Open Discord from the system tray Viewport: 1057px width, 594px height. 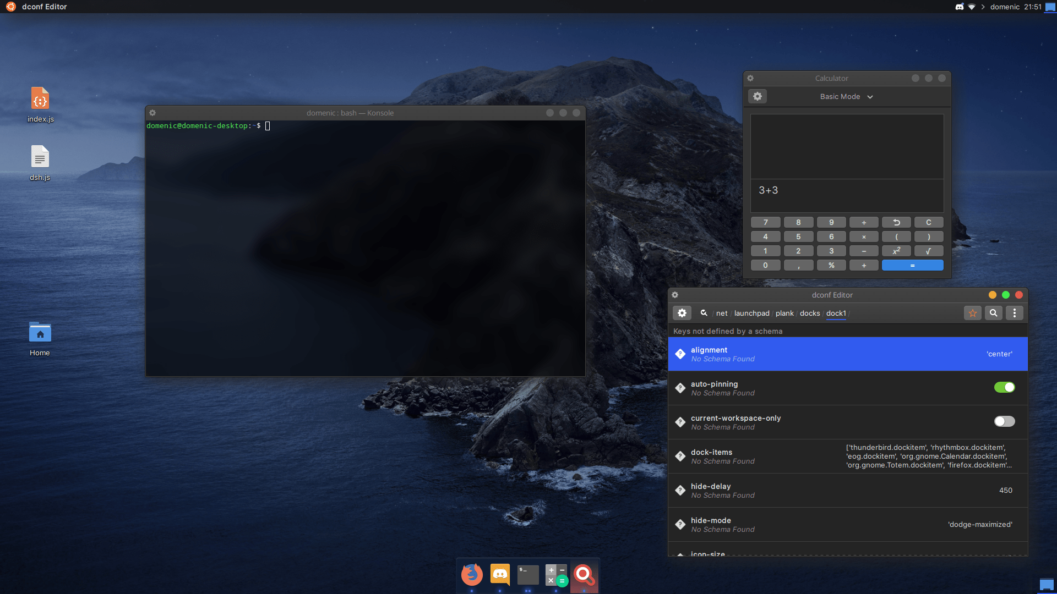[x=959, y=7]
